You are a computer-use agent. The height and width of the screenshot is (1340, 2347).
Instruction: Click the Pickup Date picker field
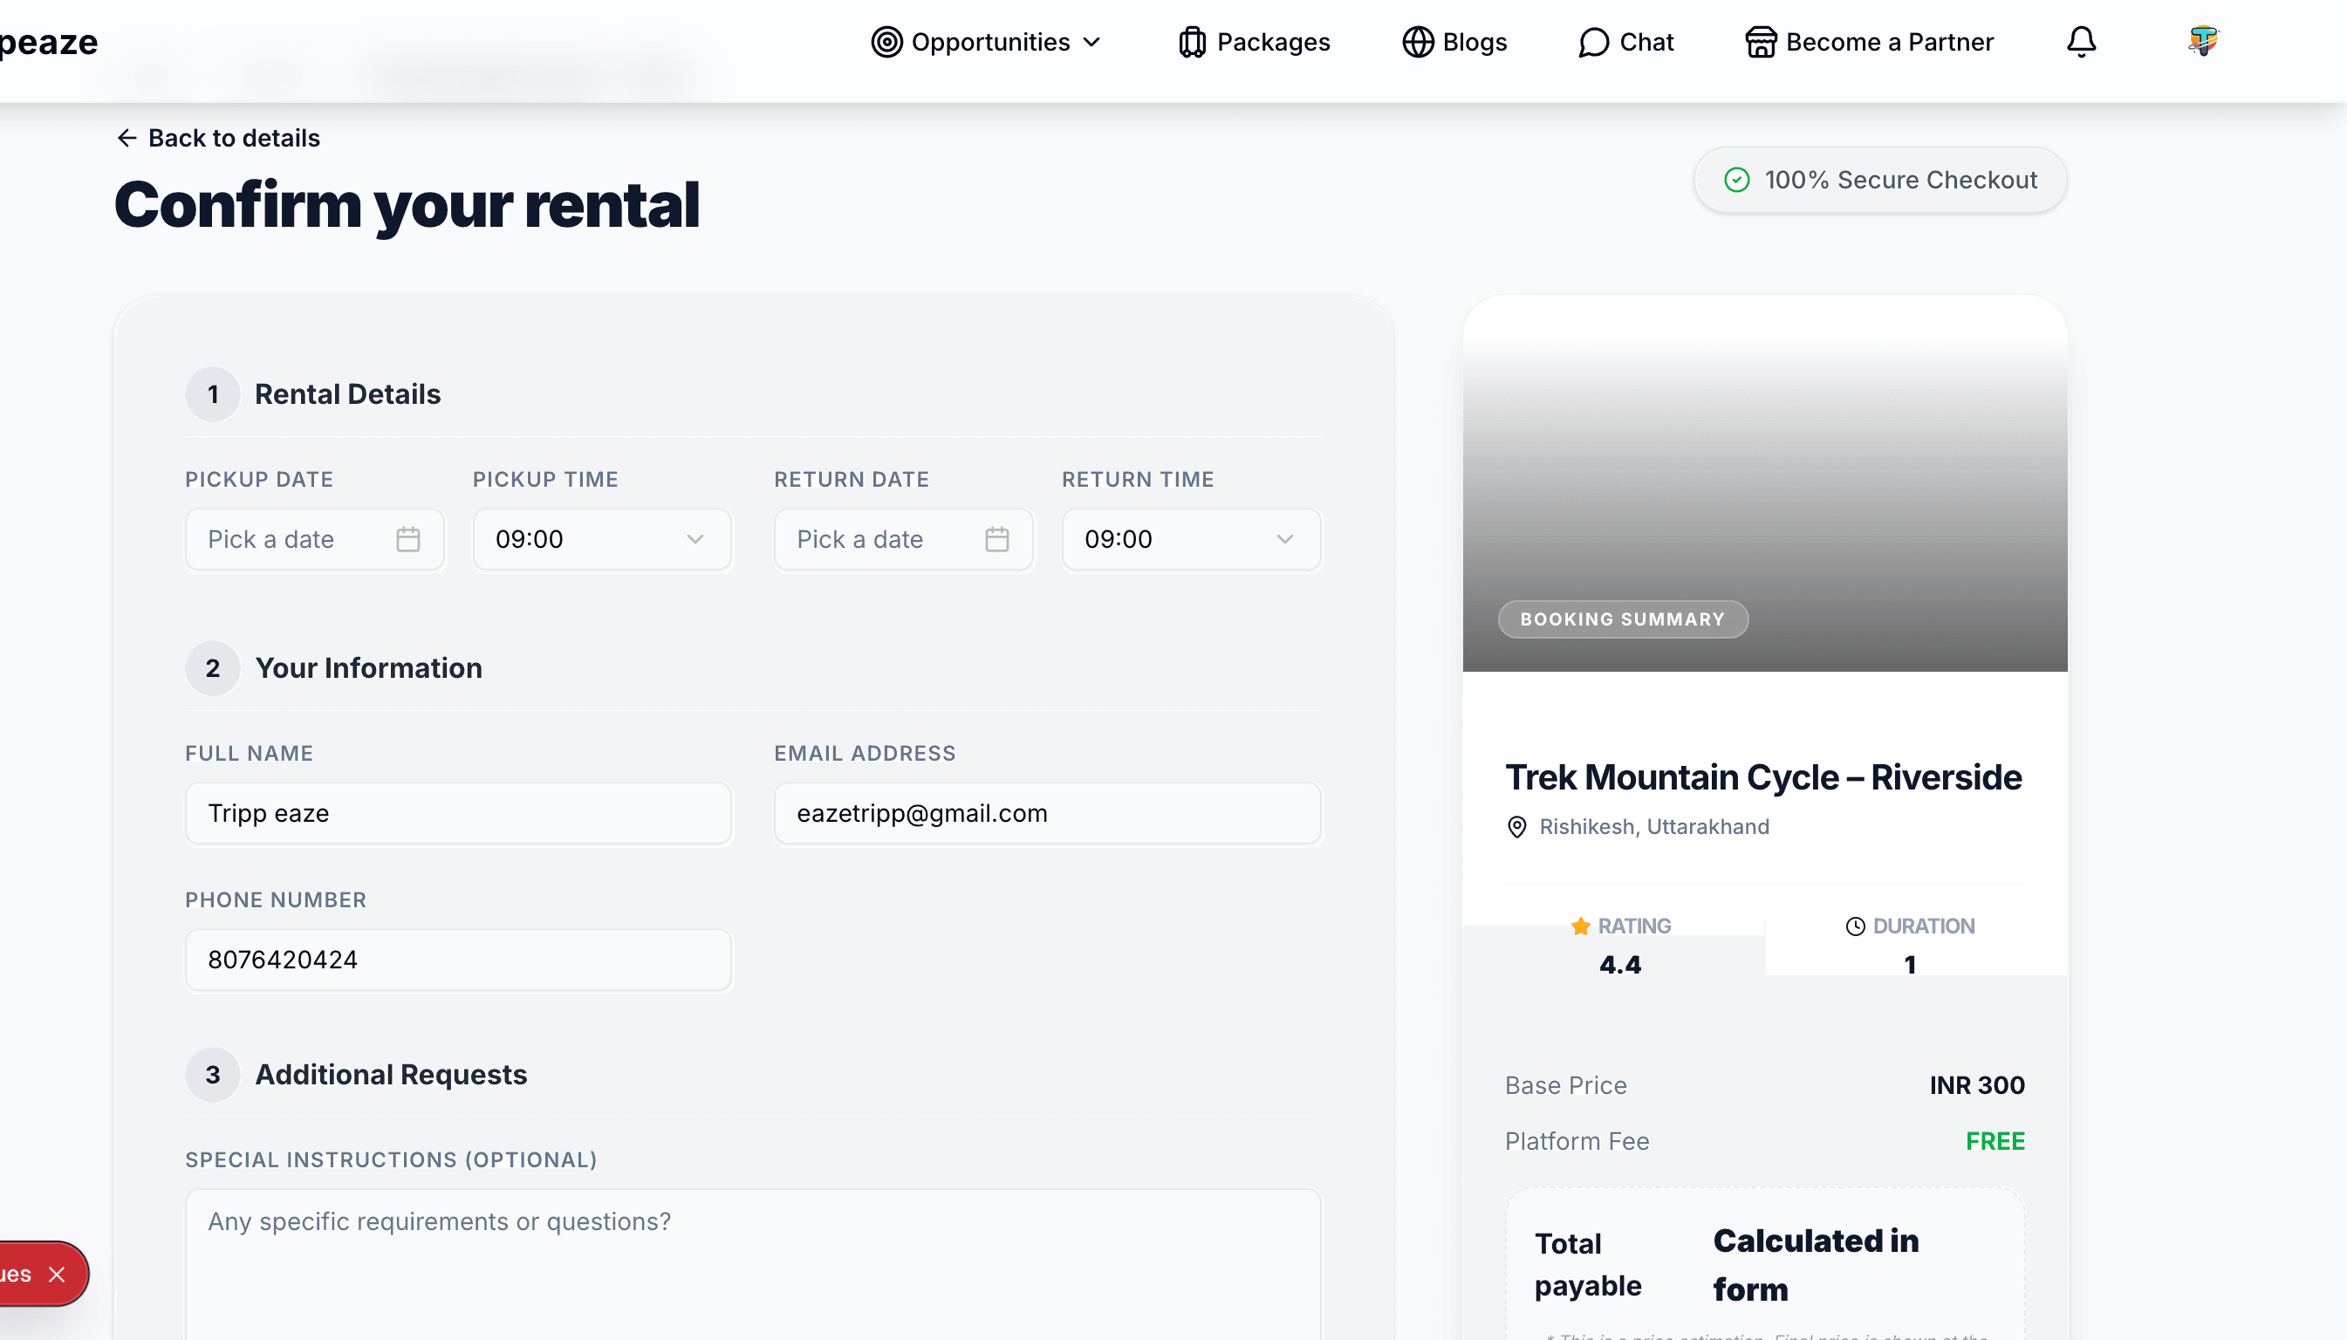[315, 539]
